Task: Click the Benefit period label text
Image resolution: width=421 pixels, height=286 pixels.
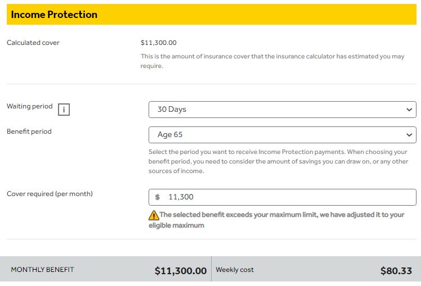Action: tap(29, 131)
